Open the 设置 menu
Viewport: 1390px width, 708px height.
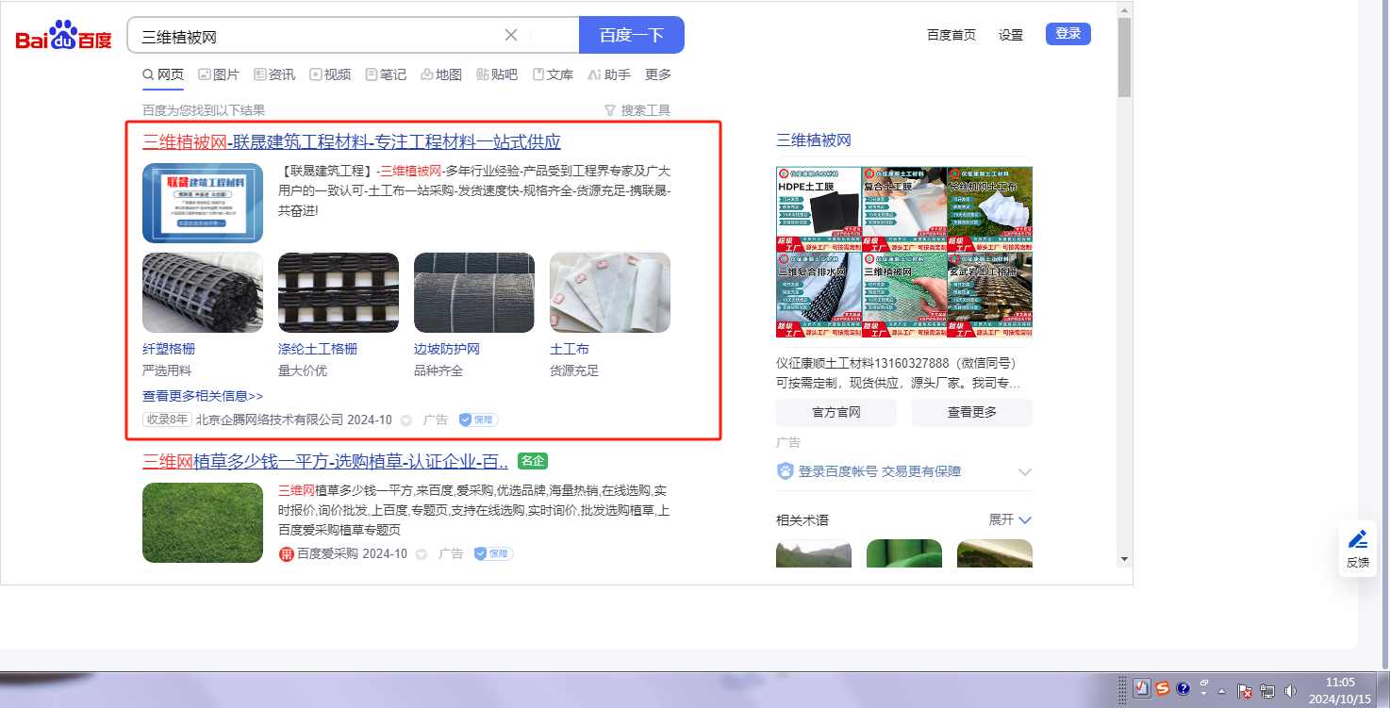1011,35
